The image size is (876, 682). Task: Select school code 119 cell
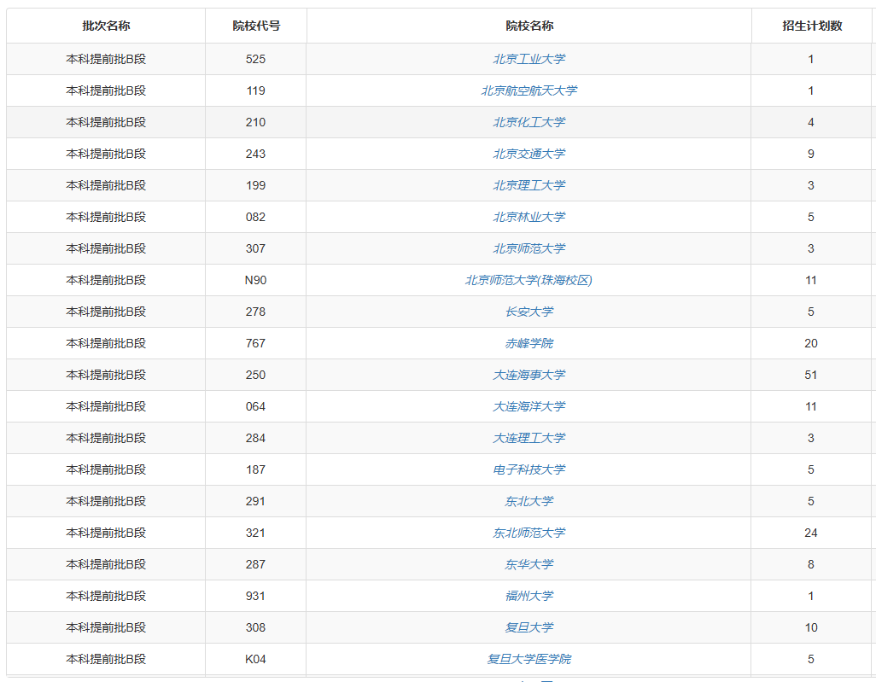pyautogui.click(x=256, y=90)
